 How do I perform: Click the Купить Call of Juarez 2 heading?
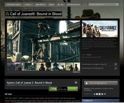click(29, 83)
